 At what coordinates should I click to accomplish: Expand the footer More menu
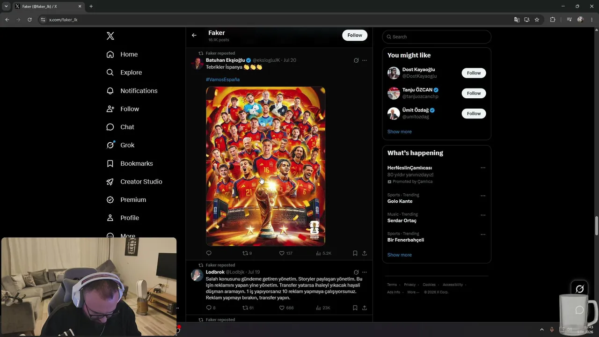[413, 292]
